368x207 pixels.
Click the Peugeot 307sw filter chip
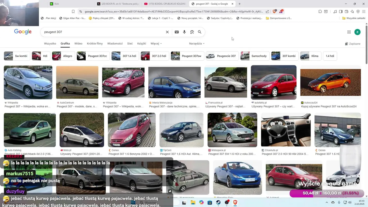(187, 56)
